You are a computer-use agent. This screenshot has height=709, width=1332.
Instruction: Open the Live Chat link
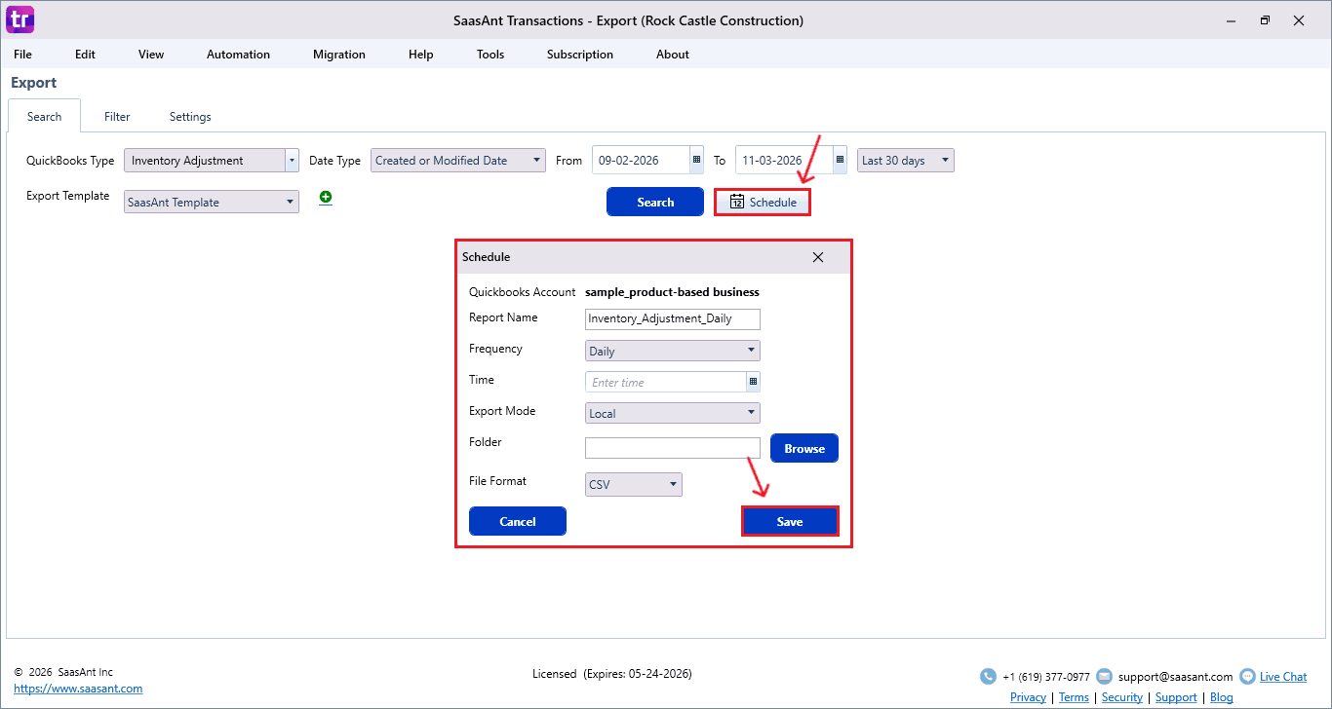point(1283,677)
